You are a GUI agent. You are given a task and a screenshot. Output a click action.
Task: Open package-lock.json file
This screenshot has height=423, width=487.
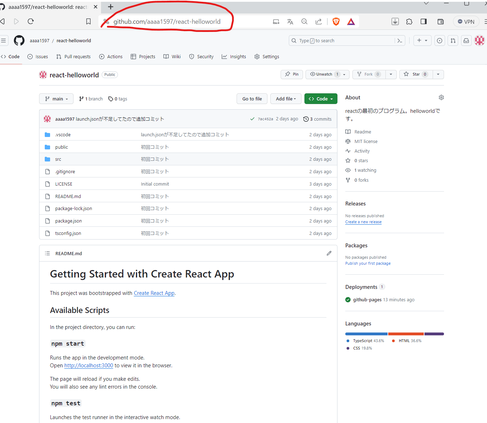(x=74, y=208)
